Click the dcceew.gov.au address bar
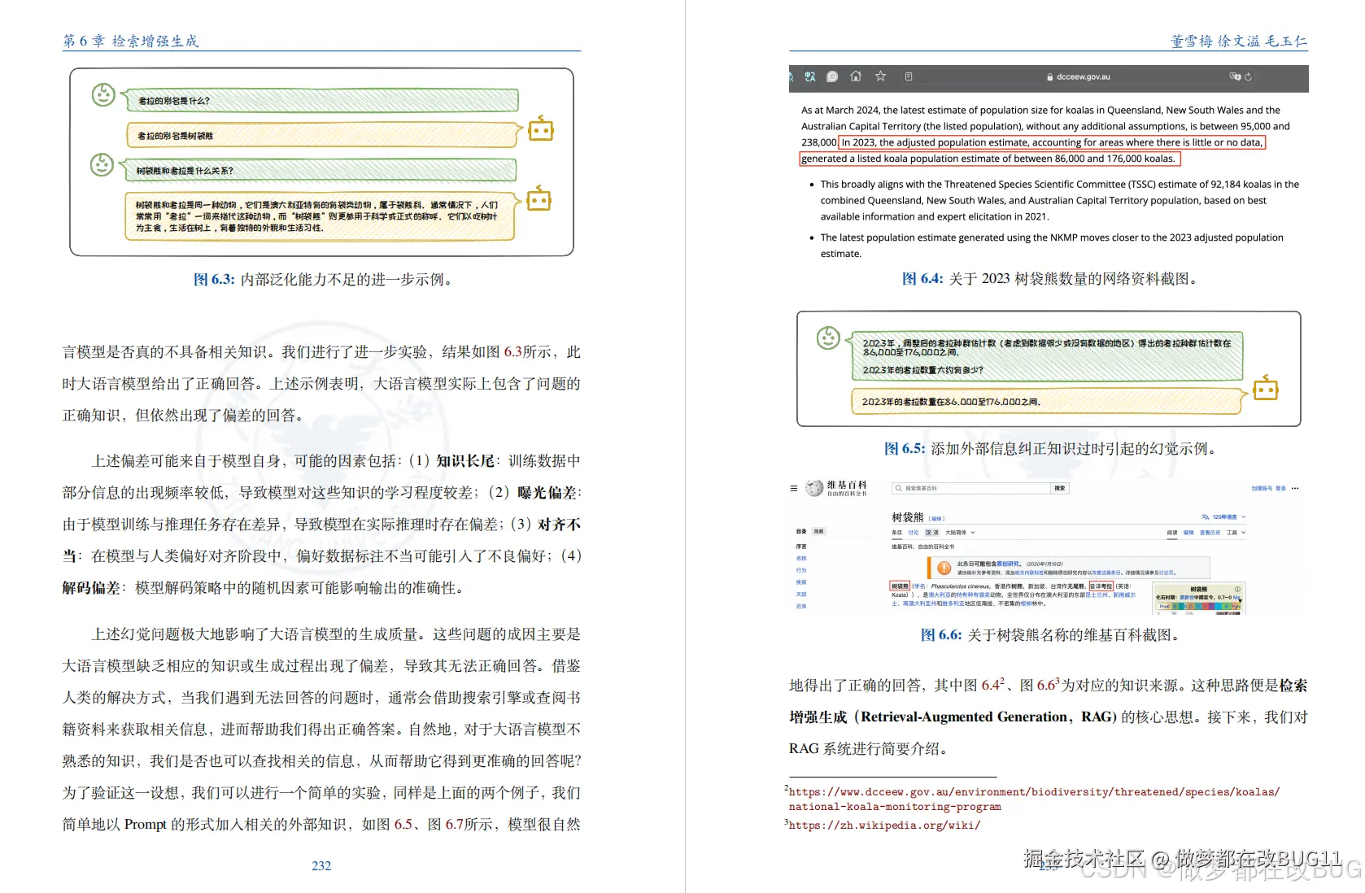This screenshot has height=893, width=1365. (x=1079, y=76)
